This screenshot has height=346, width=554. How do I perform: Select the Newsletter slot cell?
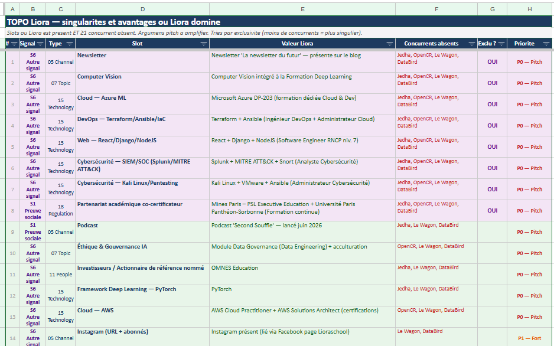[x=142, y=62]
